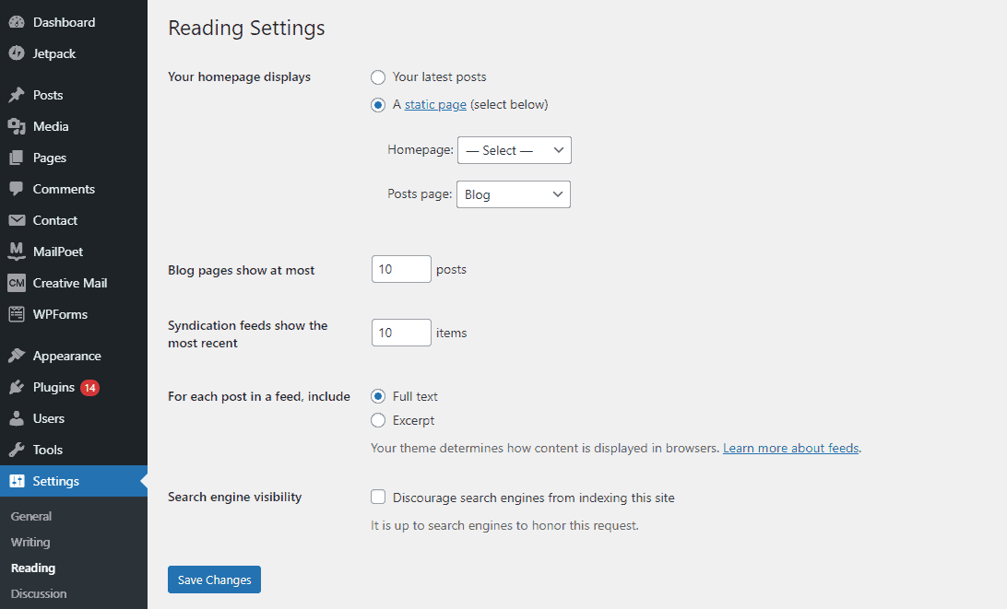The height and width of the screenshot is (609, 1007).
Task: Select the Full text radio button
Action: (378, 396)
